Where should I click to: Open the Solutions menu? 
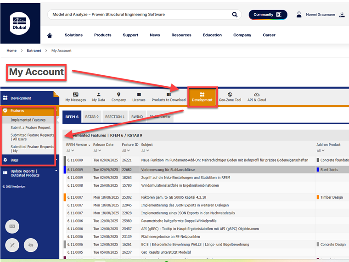pos(73,35)
